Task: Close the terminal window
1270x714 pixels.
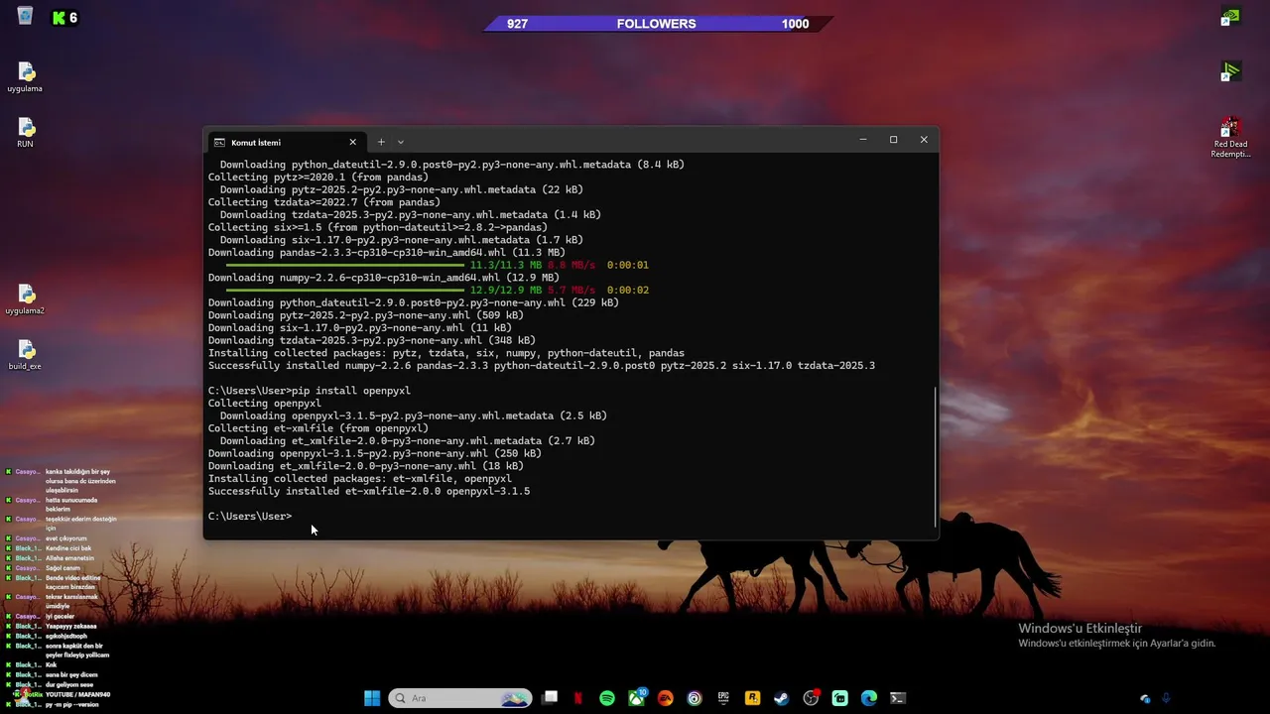Action: [x=924, y=140]
